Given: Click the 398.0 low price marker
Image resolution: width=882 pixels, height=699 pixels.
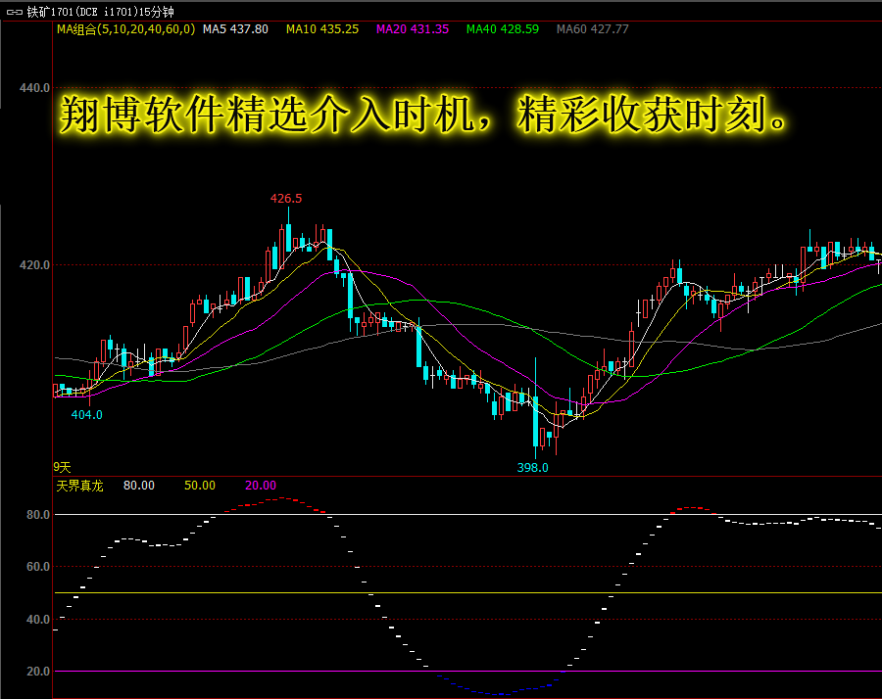Looking at the screenshot, I should tap(533, 468).
